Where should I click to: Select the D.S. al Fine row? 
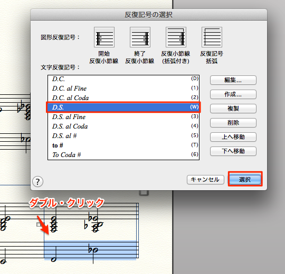tap(123, 117)
